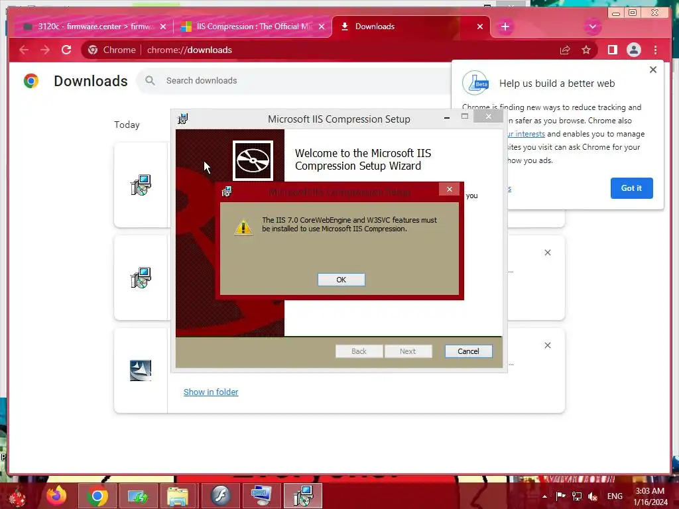This screenshot has height=509, width=679.
Task: Open File Explorer from the taskbar
Action: [x=178, y=496]
